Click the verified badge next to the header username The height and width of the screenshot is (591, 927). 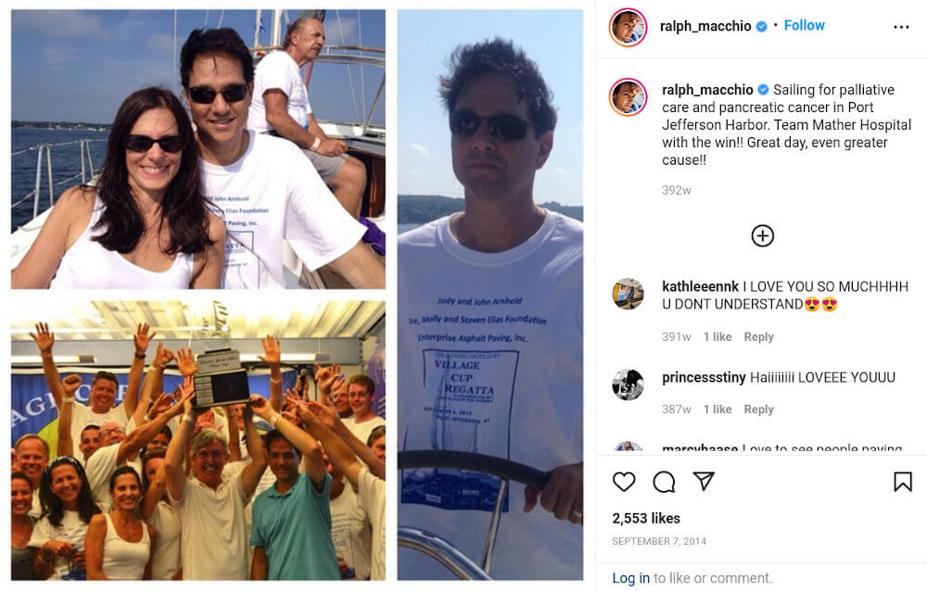coord(761,26)
